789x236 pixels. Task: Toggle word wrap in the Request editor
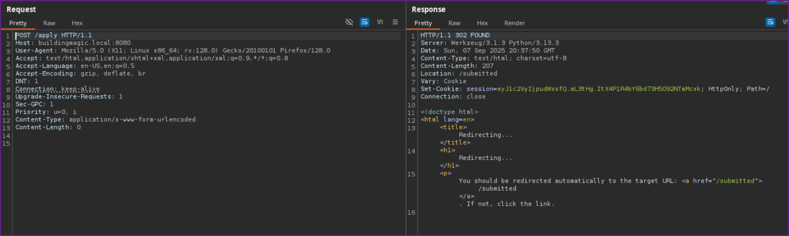(364, 22)
